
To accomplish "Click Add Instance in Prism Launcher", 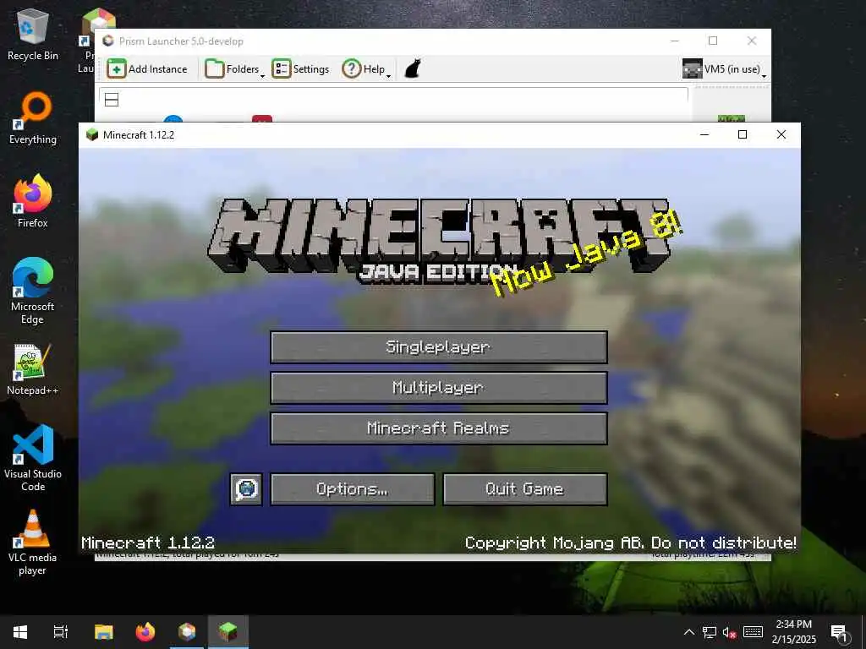I will point(147,69).
